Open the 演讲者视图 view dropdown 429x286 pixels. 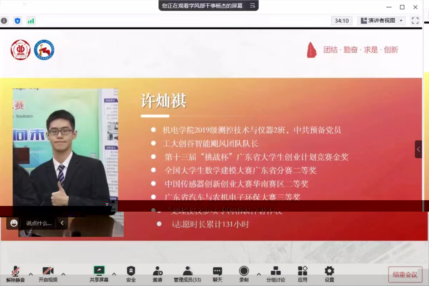point(382,21)
